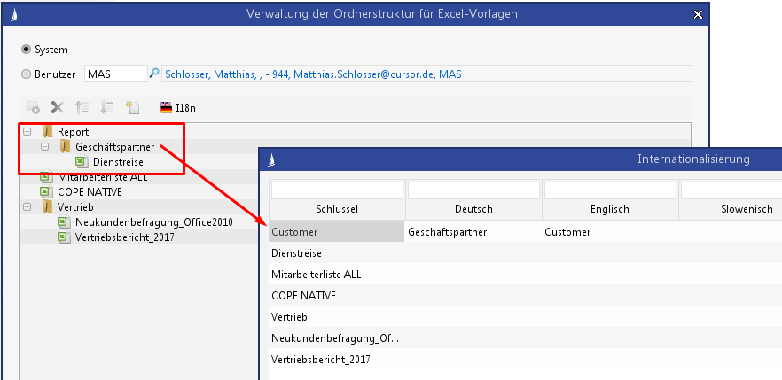
Task: Select the System radio button
Action: coord(26,50)
